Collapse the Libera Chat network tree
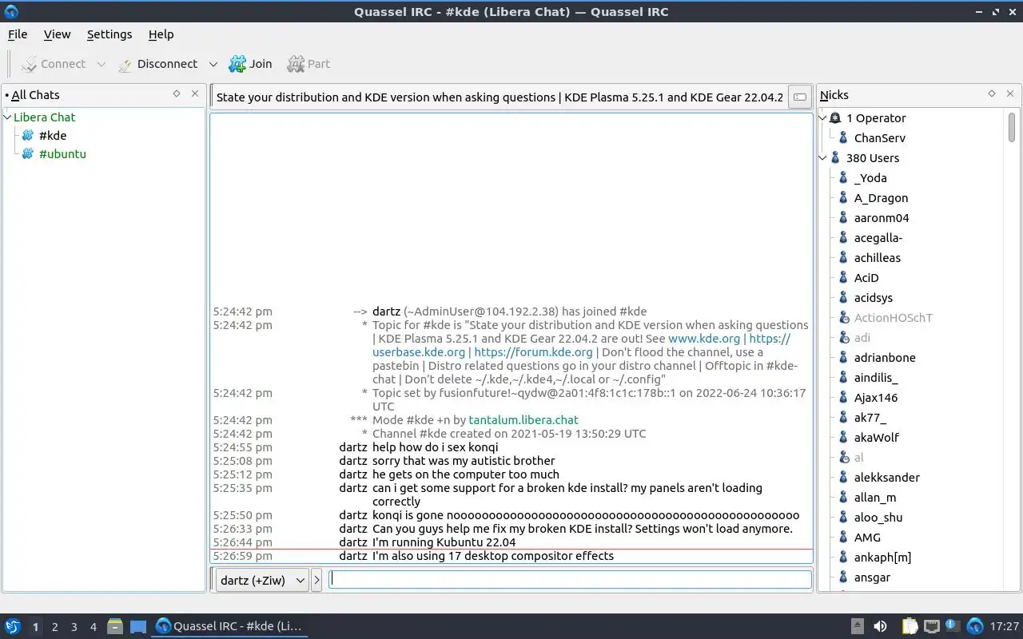Viewport: 1023px width, 639px height. click(8, 117)
